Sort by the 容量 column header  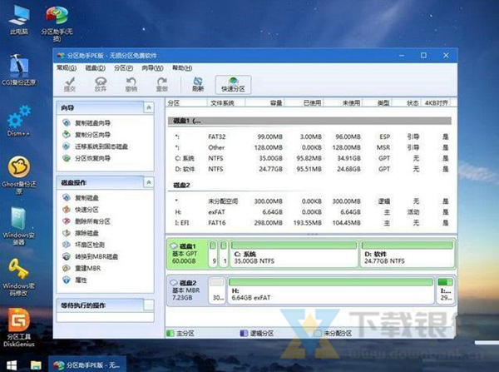tap(264, 103)
